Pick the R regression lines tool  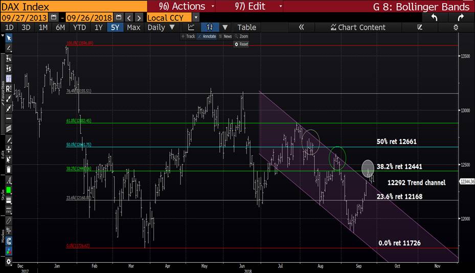tap(9, 89)
